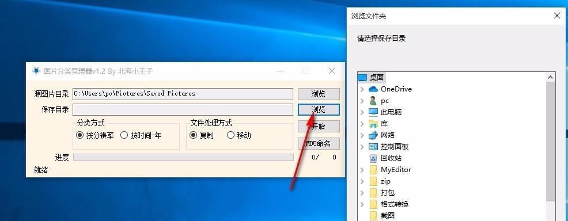The width and height of the screenshot is (568, 221).
Task: Select the zip folder icon
Action: pos(373,181)
